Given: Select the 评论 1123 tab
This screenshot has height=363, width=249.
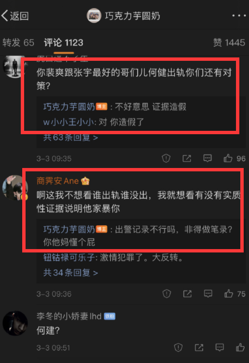Looking at the screenshot, I should point(64,42).
